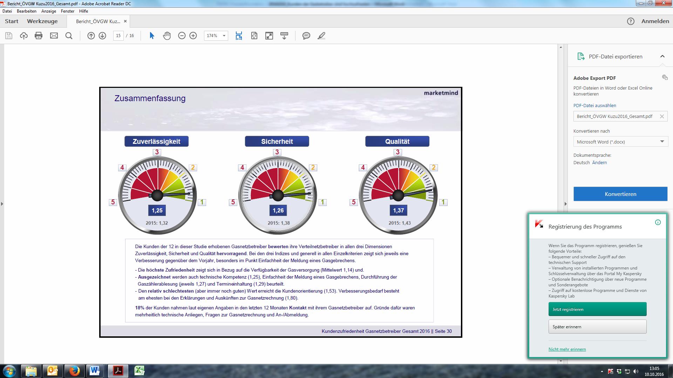673x378 pixels.
Task: Open Microsoft Word format dropdown
Action: point(620,142)
